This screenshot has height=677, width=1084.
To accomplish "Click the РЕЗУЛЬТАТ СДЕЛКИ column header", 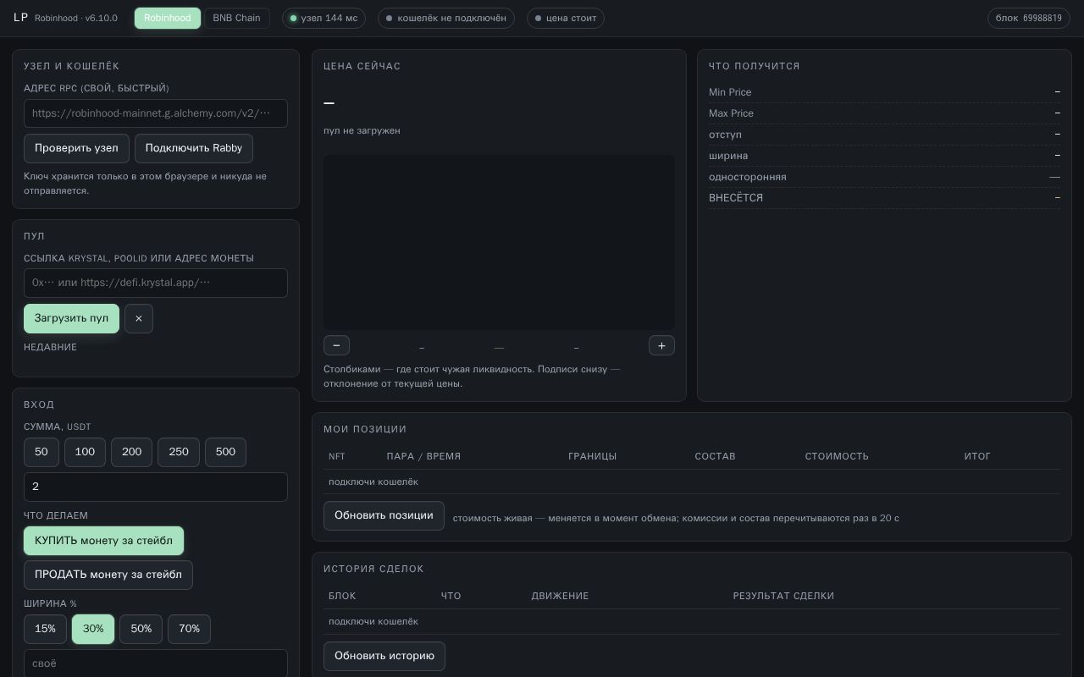I will click(x=783, y=596).
